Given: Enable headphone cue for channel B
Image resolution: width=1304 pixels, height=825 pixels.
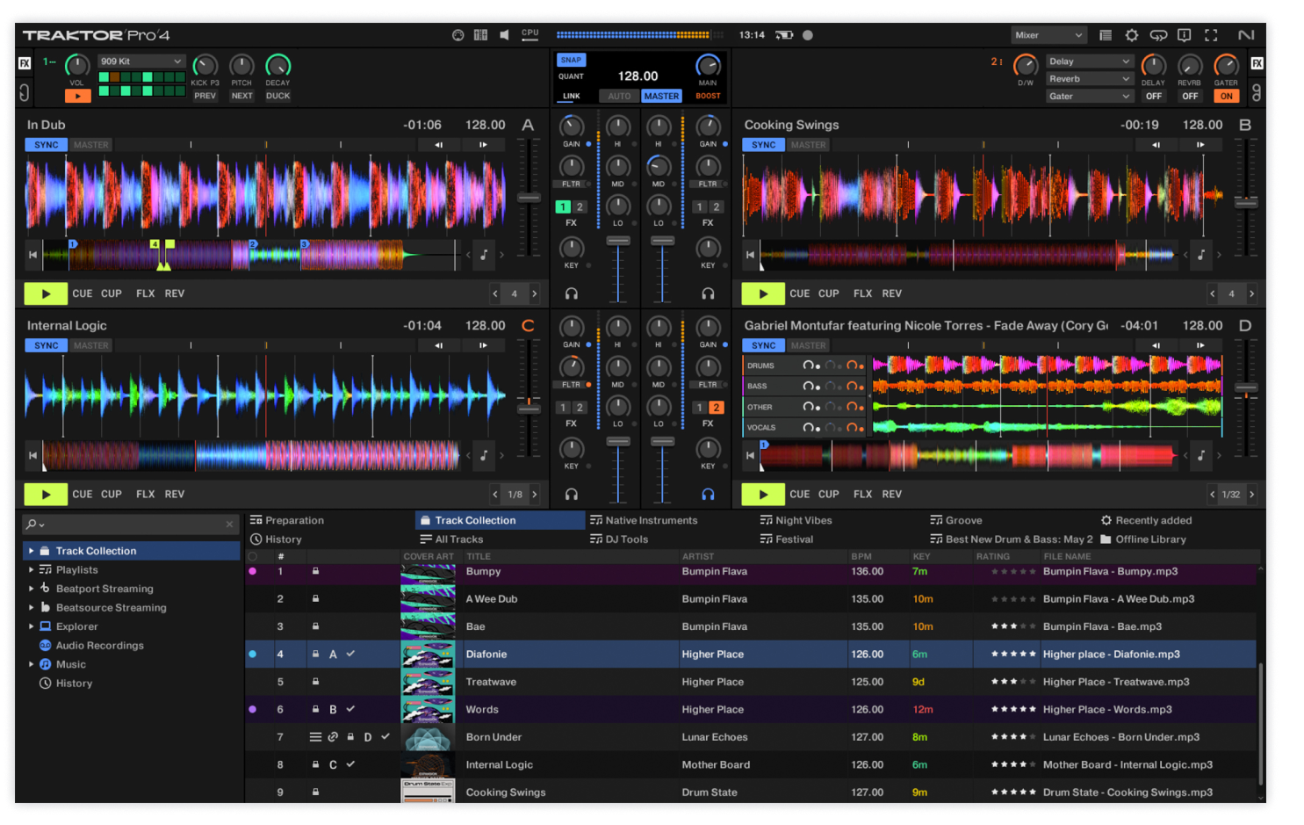Looking at the screenshot, I should point(708,293).
